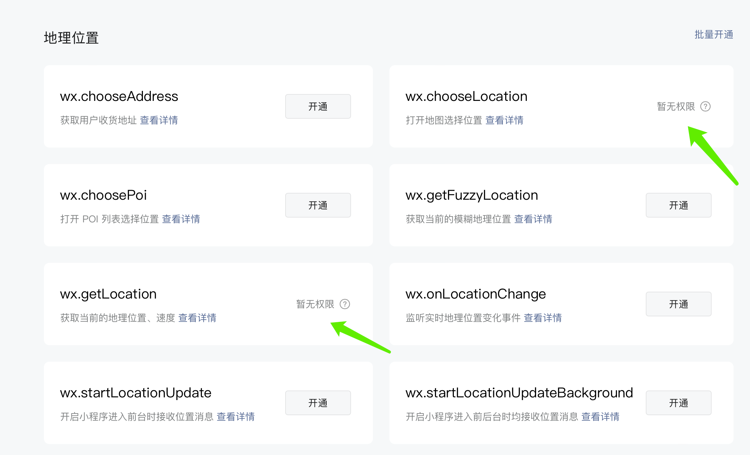The image size is (750, 455).
Task: Enable wx.choosePoi with 开通 button
Action: (x=318, y=205)
